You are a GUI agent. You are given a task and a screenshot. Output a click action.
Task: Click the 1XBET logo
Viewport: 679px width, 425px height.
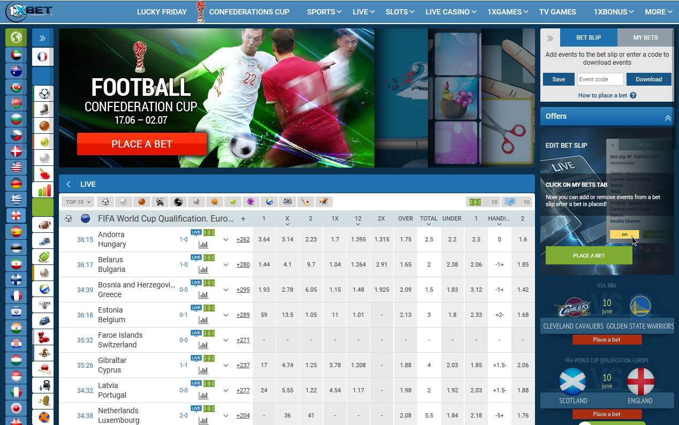pyautogui.click(x=29, y=11)
